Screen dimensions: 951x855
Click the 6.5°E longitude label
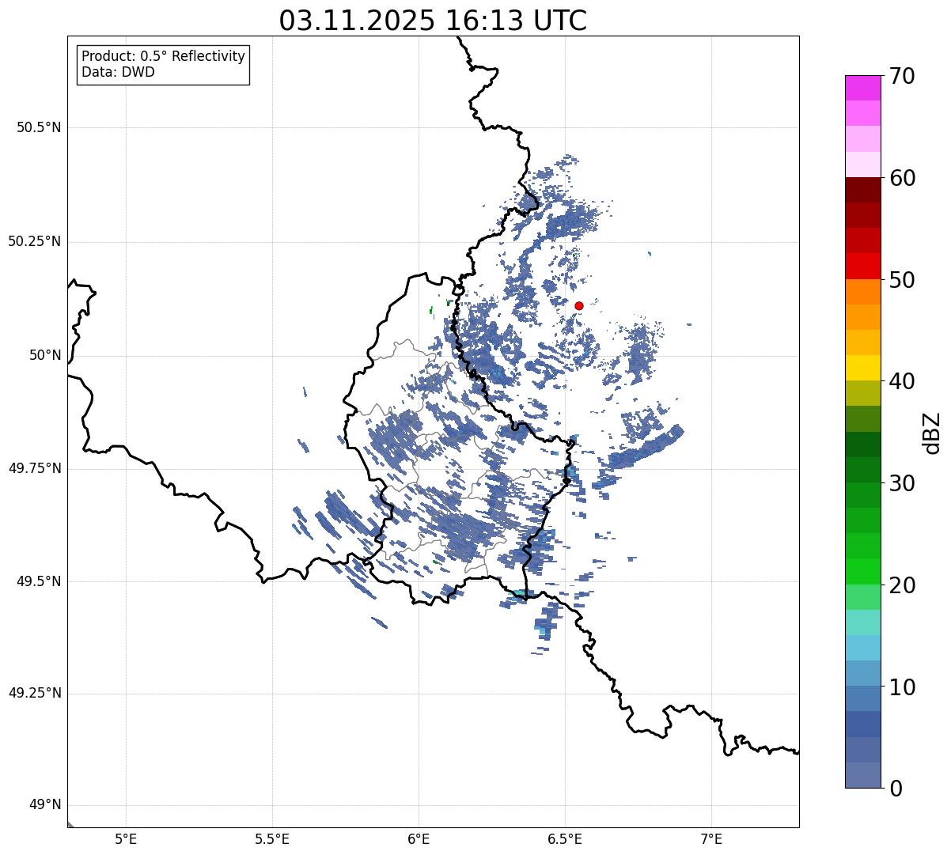point(565,839)
